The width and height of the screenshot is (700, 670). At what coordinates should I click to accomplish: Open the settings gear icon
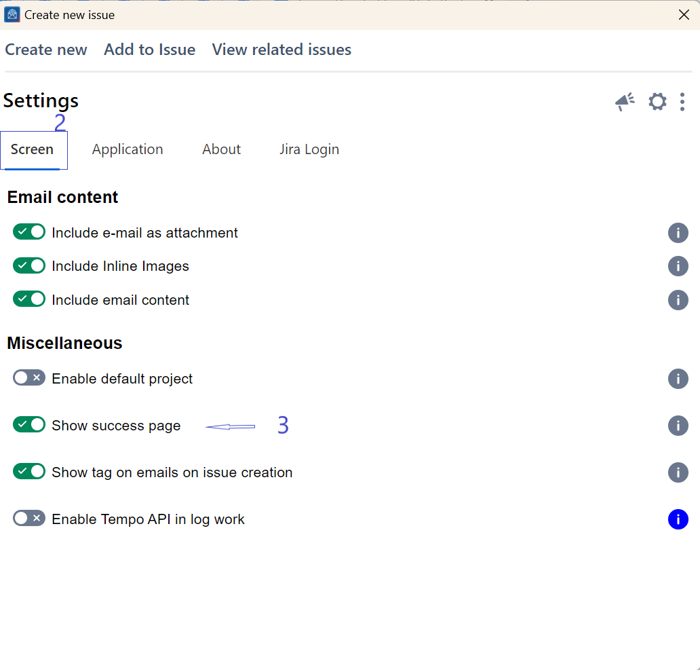657,102
